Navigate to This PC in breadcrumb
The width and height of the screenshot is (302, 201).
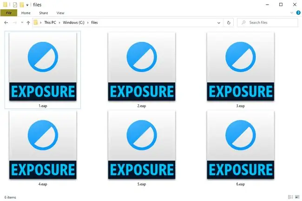pyautogui.click(x=50, y=22)
